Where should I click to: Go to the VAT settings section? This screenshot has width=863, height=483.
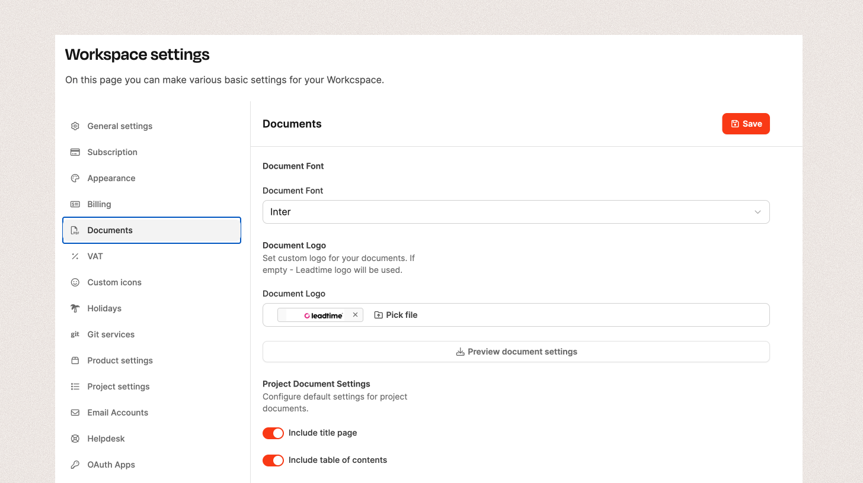(x=95, y=256)
